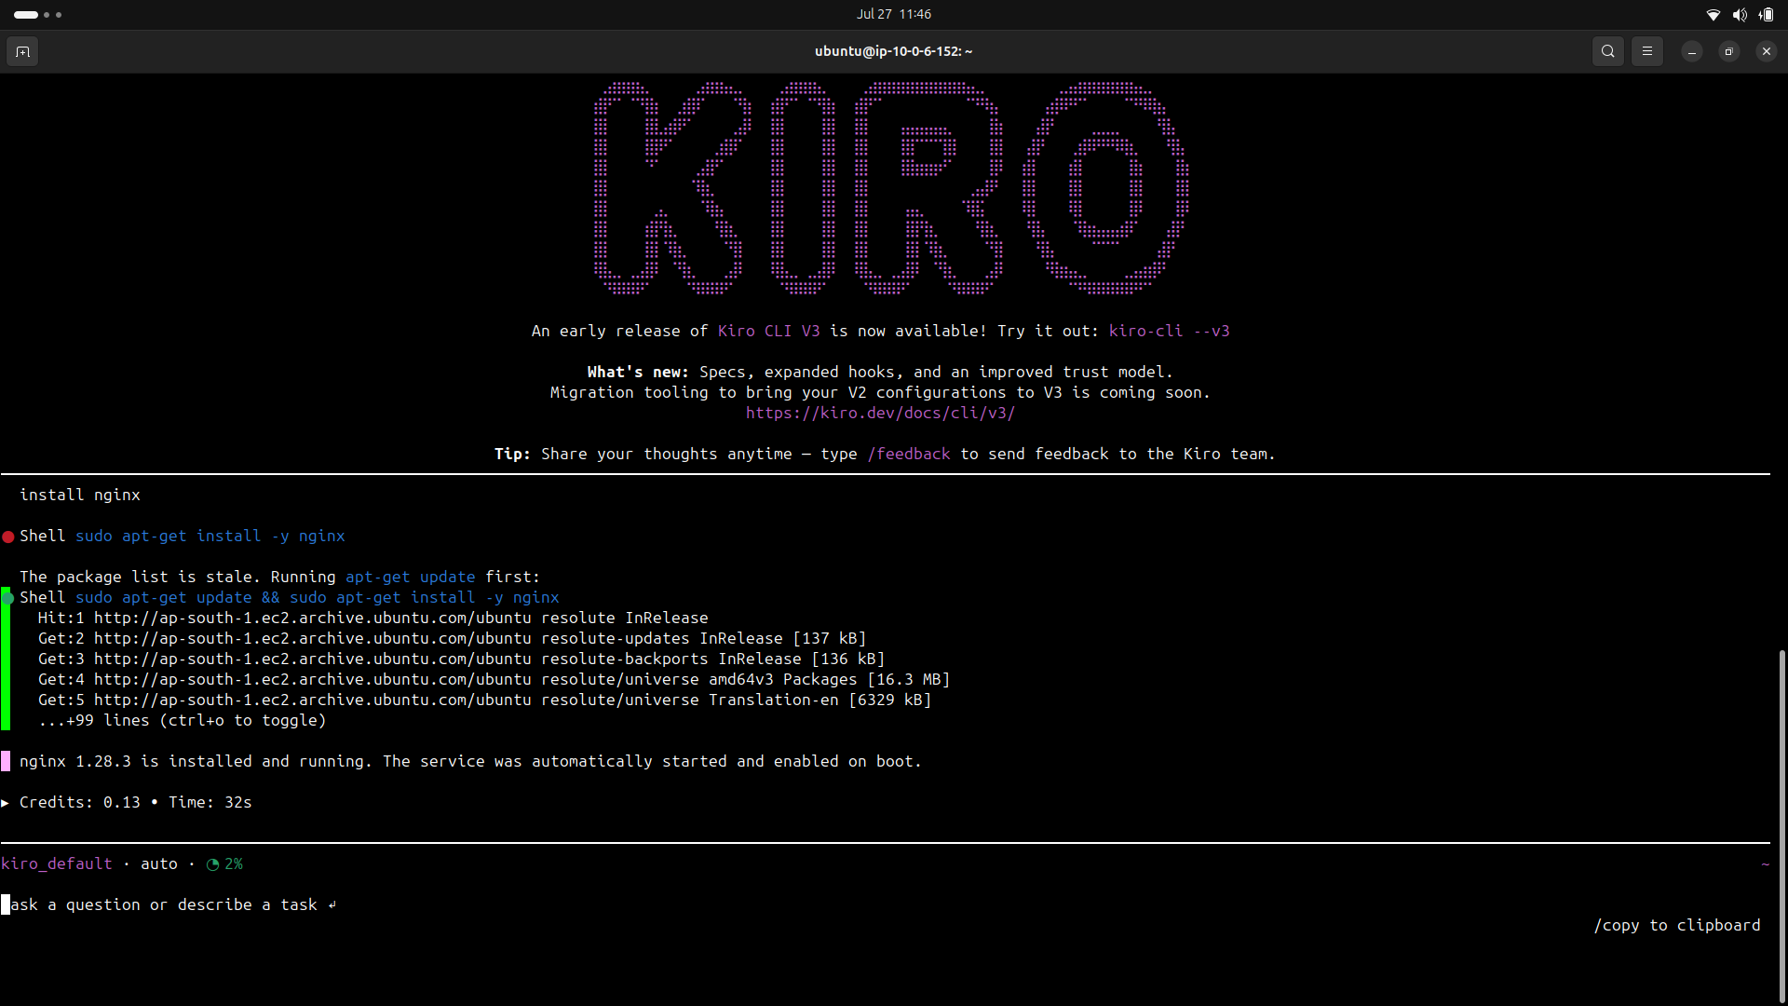The width and height of the screenshot is (1788, 1006).
Task: Click the Migration tooling announcement line
Action: tap(880, 392)
